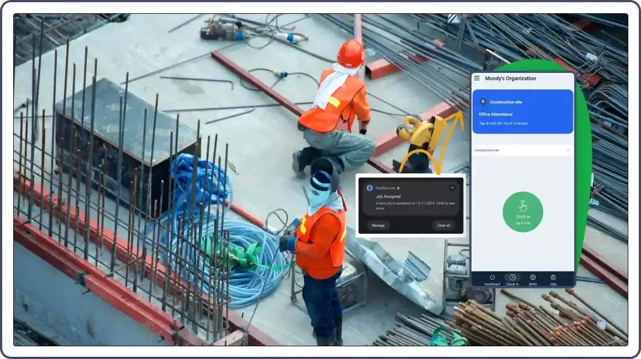Expand the Construction site dropdown

(568, 150)
